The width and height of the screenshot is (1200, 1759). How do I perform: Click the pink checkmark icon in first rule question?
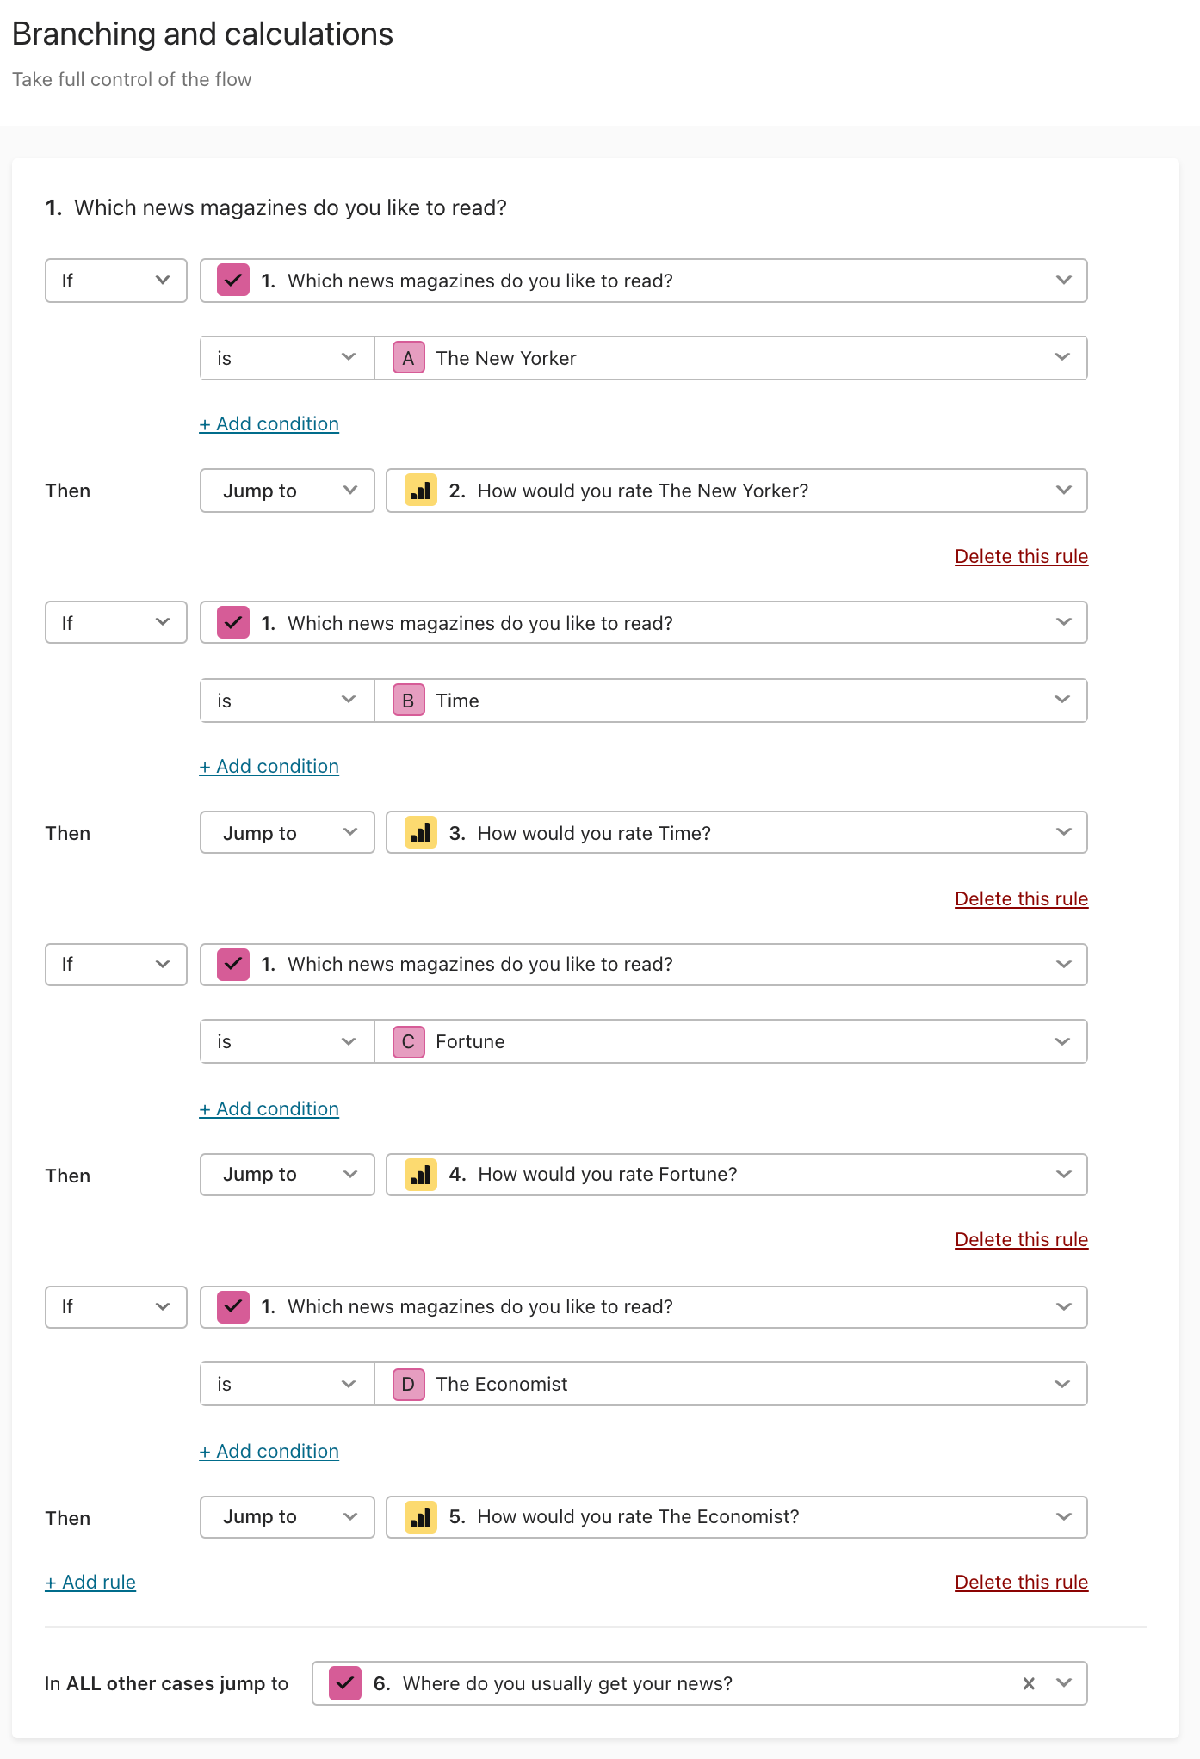tap(233, 280)
